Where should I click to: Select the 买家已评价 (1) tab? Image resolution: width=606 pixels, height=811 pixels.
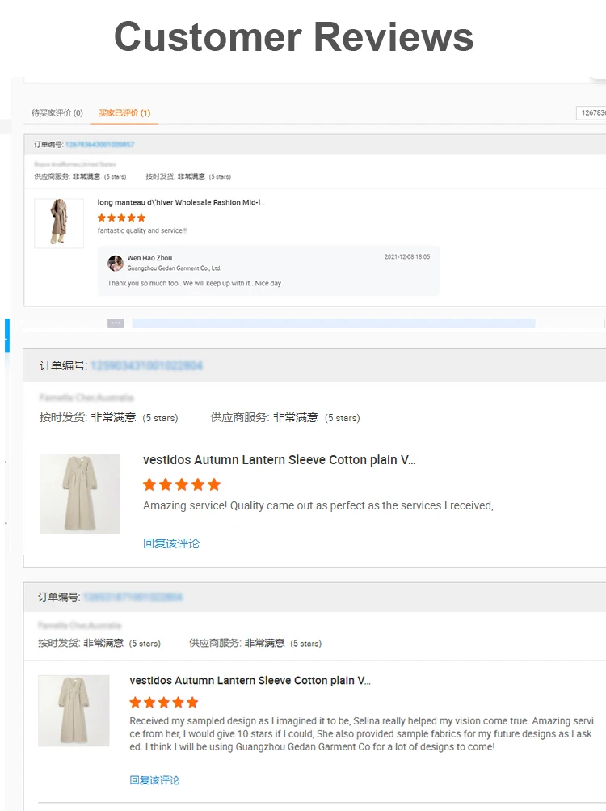pos(124,113)
